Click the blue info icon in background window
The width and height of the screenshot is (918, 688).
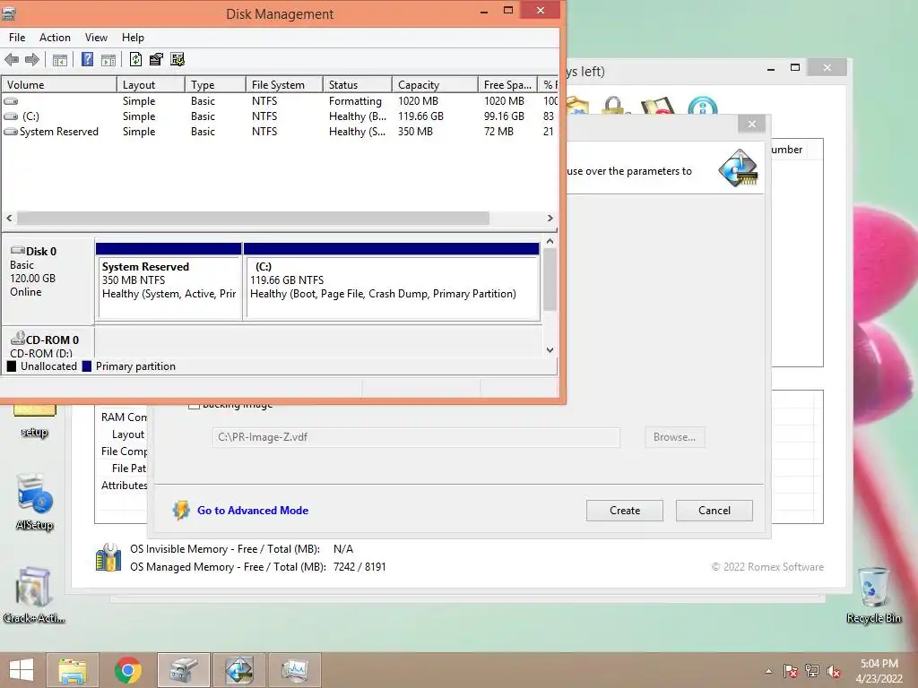click(x=703, y=107)
